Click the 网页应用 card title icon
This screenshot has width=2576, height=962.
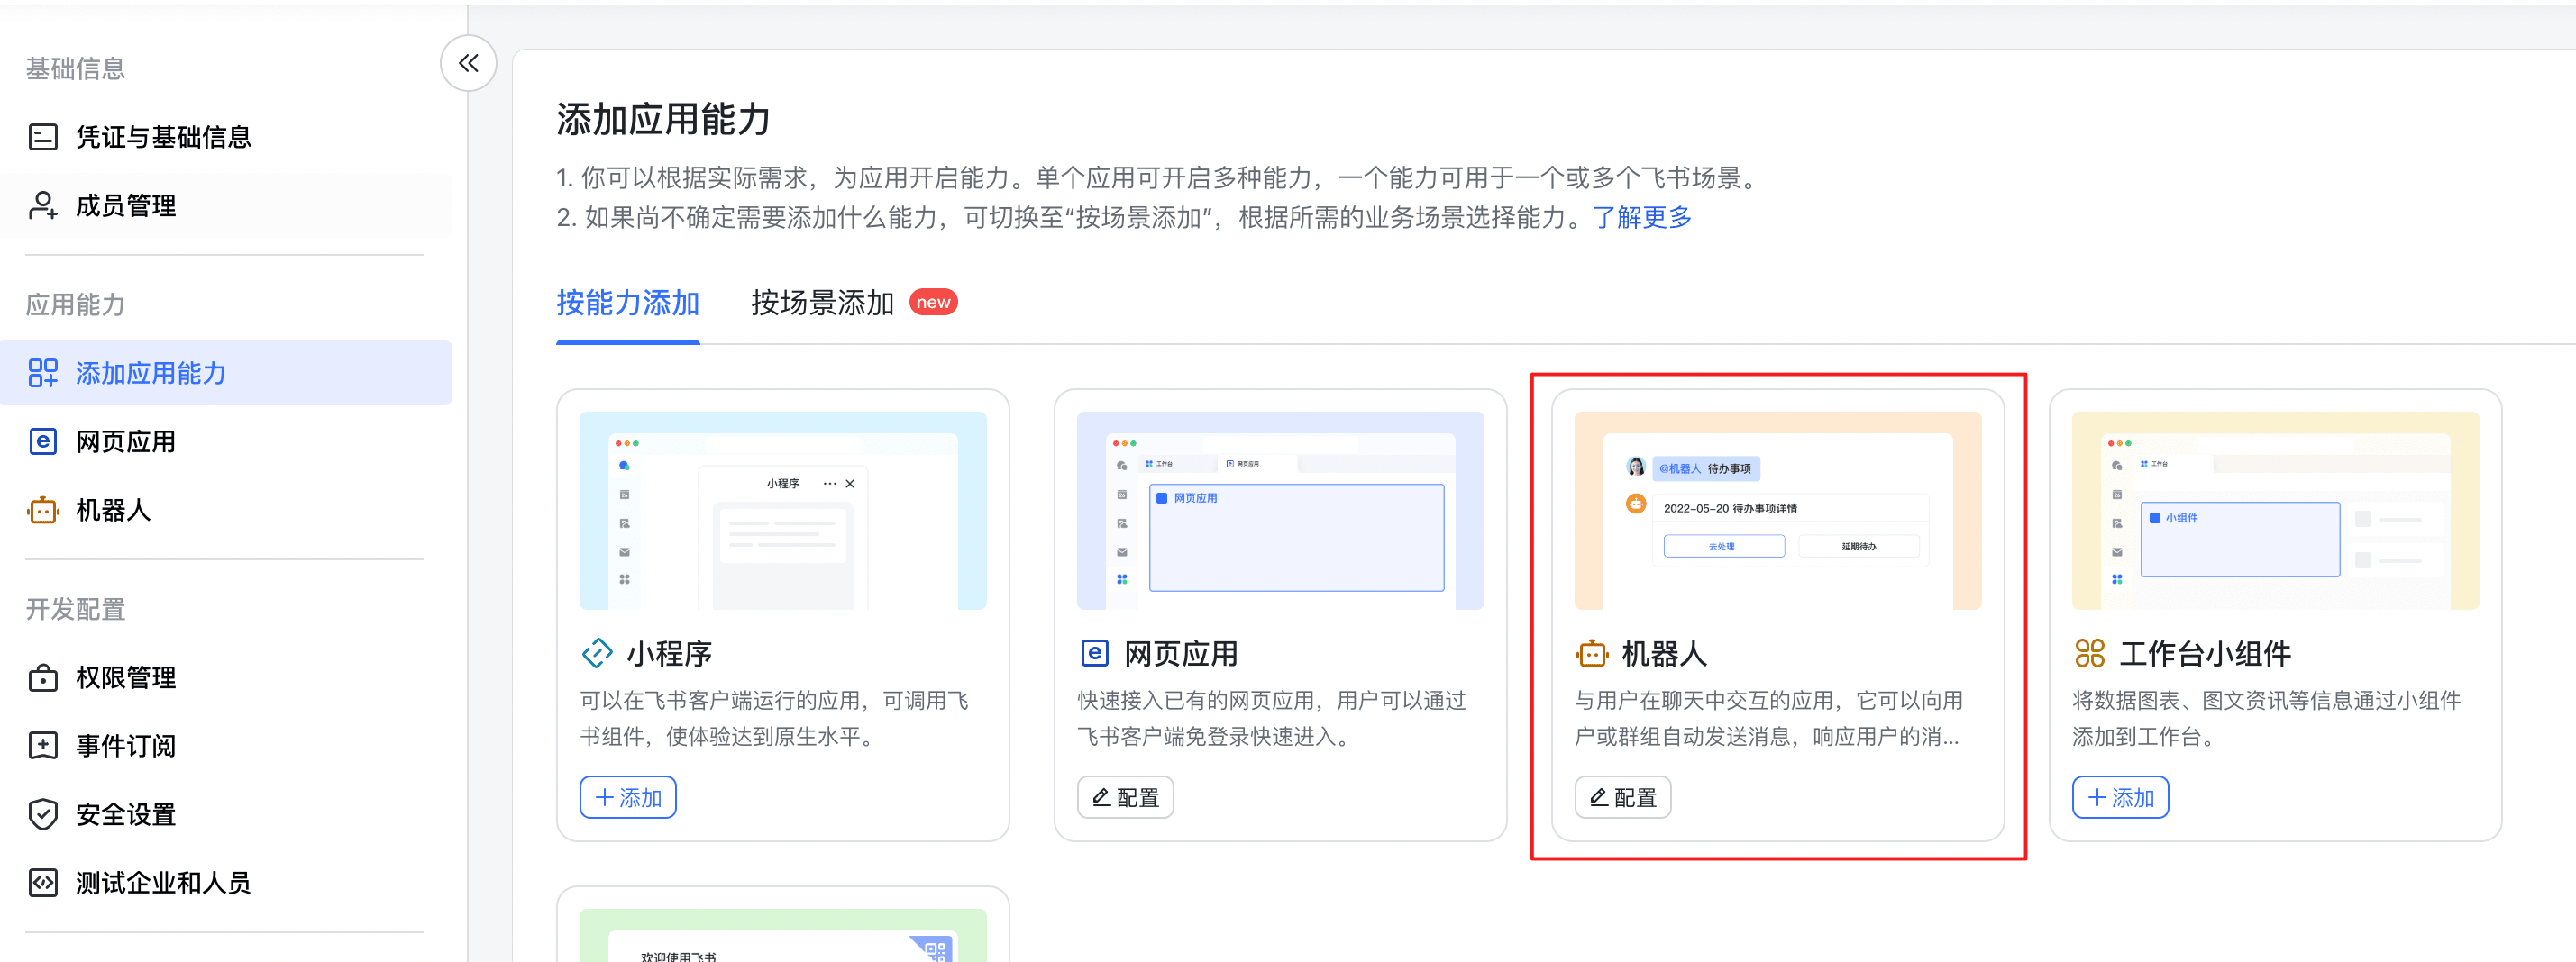1095,653
